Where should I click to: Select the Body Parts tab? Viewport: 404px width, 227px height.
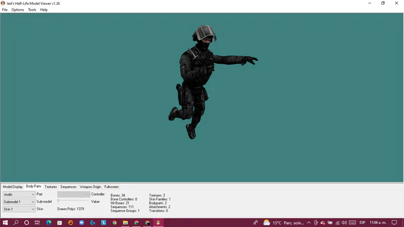(33, 186)
